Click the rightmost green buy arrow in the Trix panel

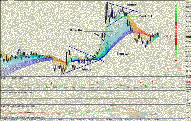point(146,86)
